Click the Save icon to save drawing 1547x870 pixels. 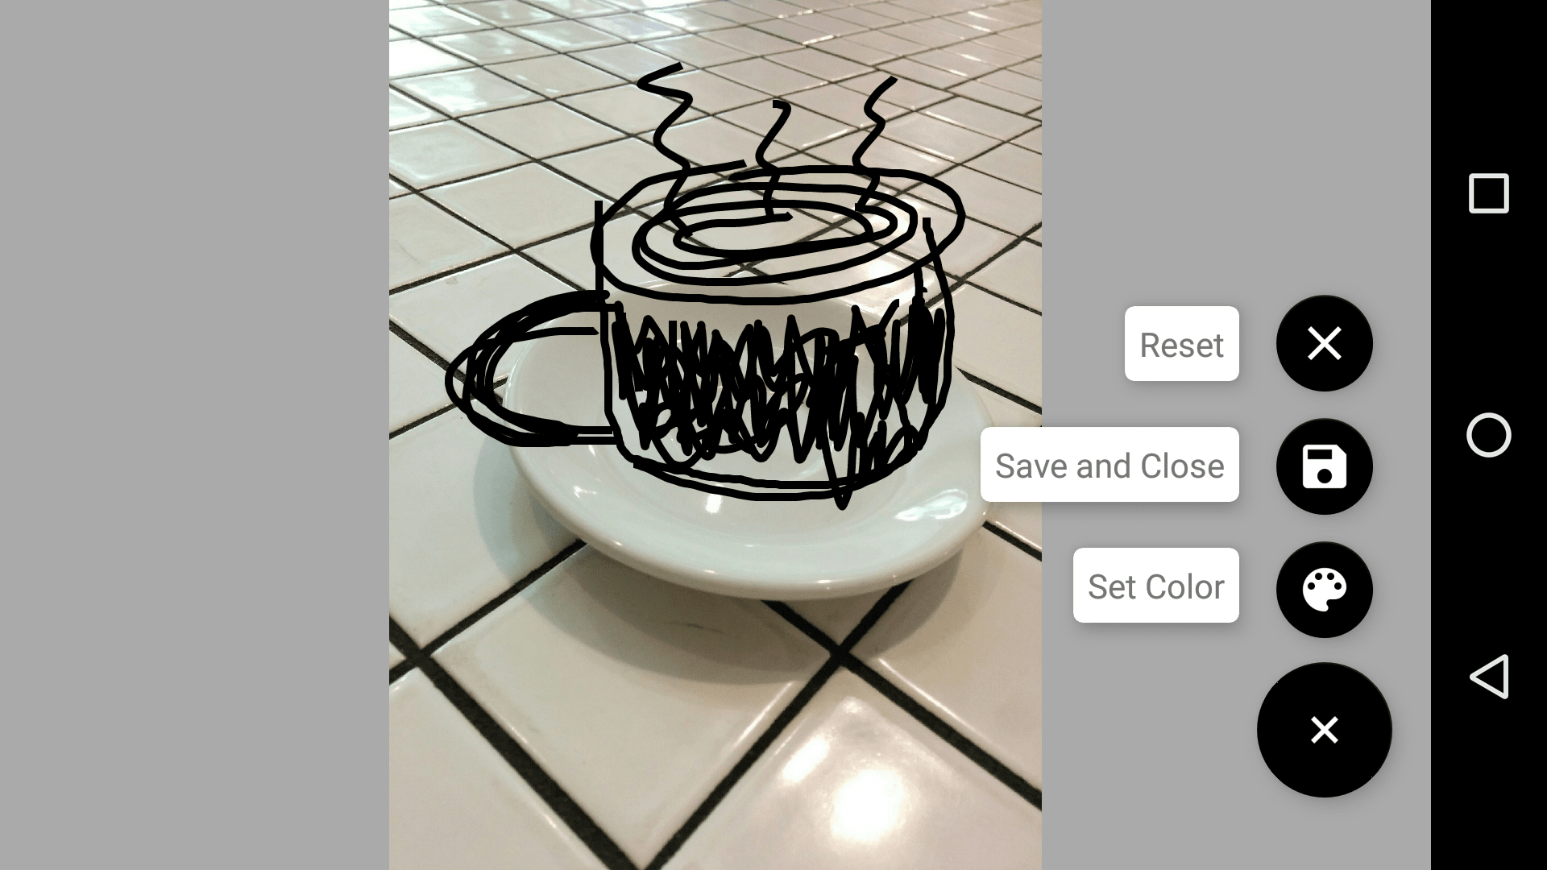pos(1324,464)
